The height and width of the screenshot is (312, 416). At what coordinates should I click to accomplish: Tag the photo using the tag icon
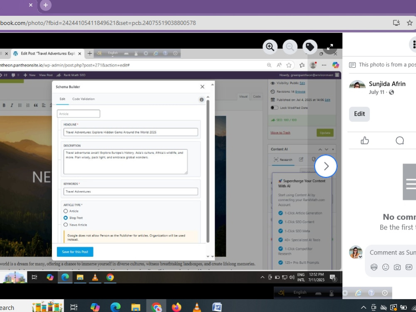point(310,47)
